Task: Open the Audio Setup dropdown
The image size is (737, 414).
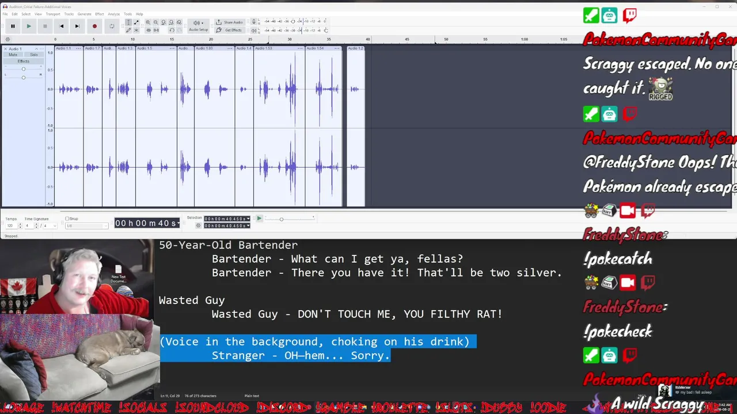Action: tap(198, 26)
